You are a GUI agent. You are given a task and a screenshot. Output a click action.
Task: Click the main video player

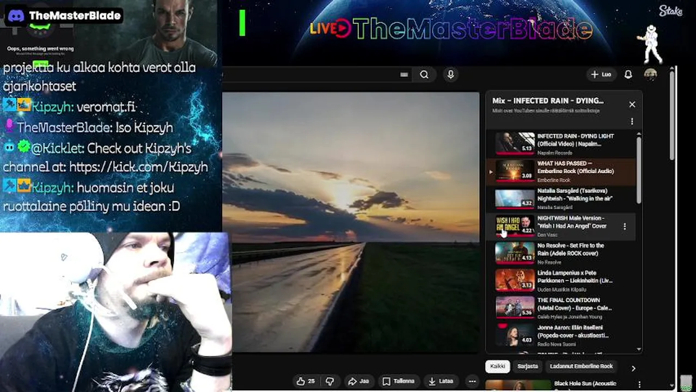[x=351, y=222]
